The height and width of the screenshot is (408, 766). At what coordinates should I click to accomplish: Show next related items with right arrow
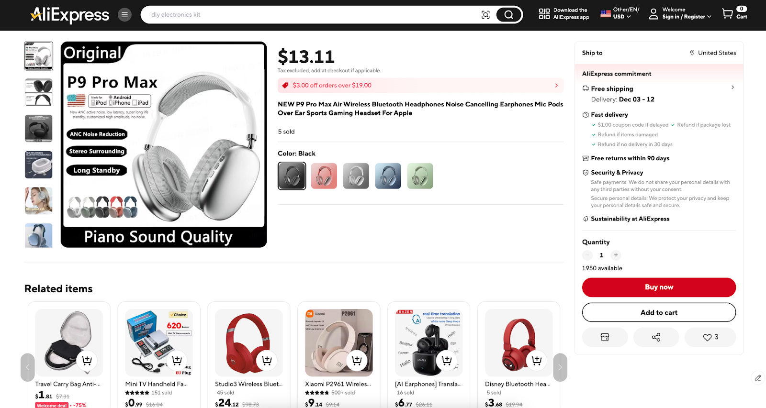560,367
